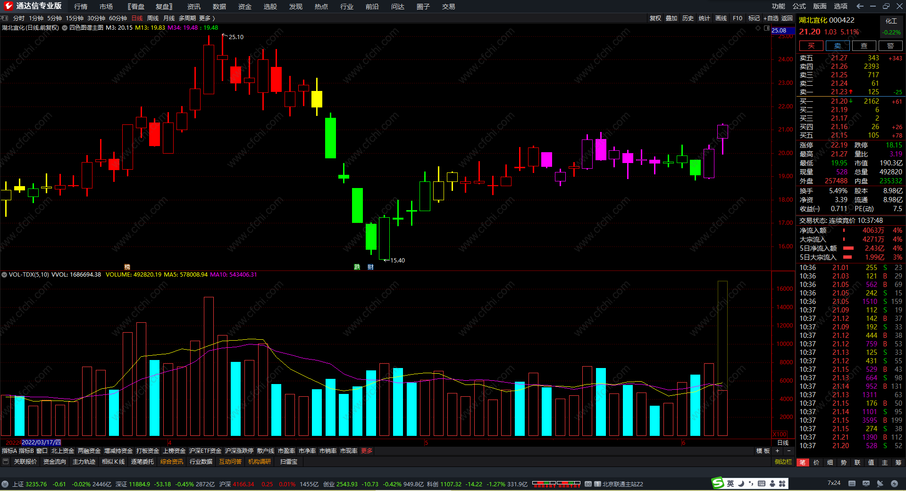906x491 pixels.
Task: Click the 查 query button
Action: [864, 46]
